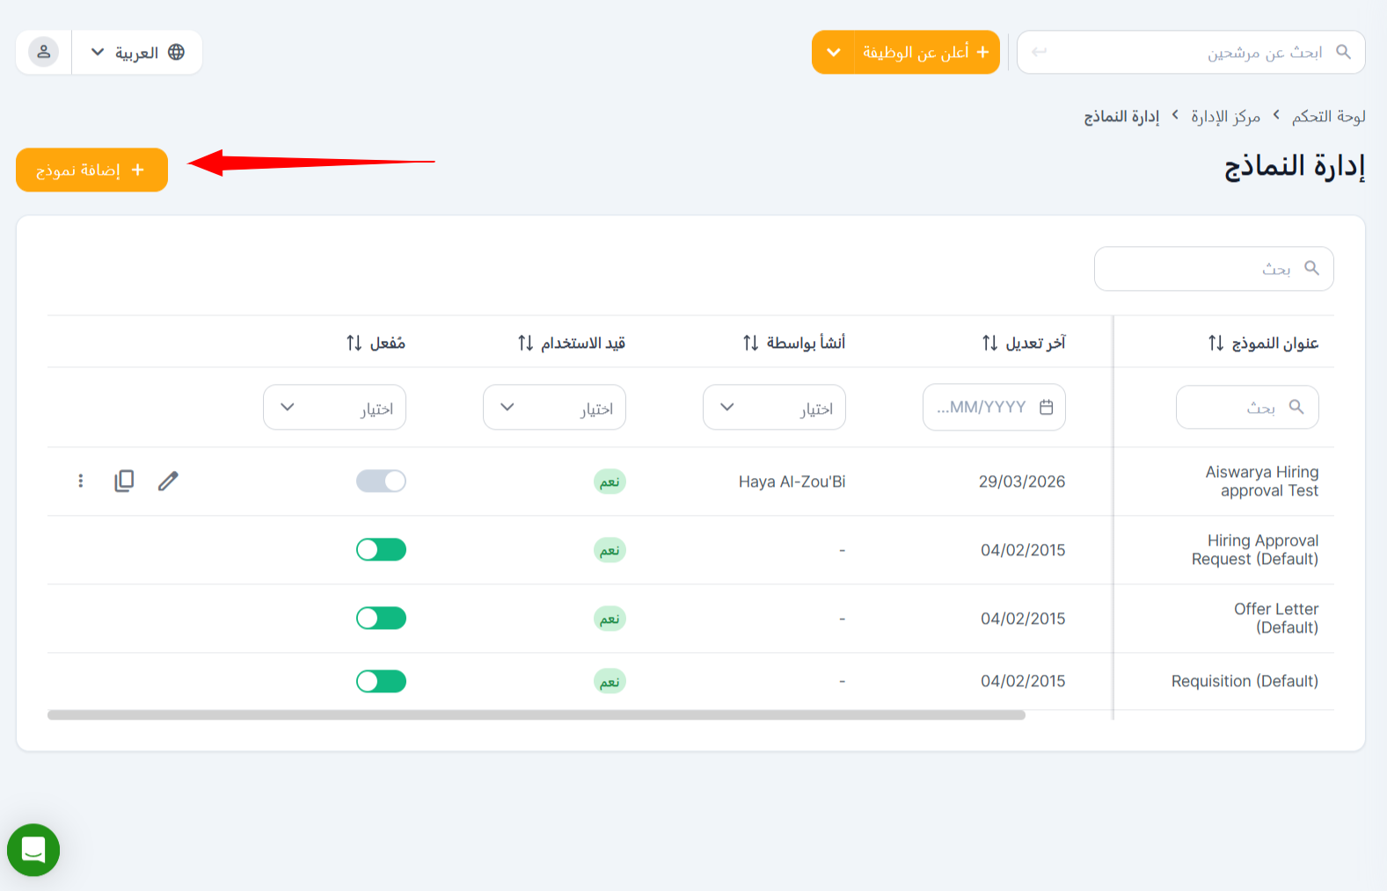This screenshot has height=891, width=1387.
Task: Sort by أنشأ بواسطة column arrows
Action: 750,343
